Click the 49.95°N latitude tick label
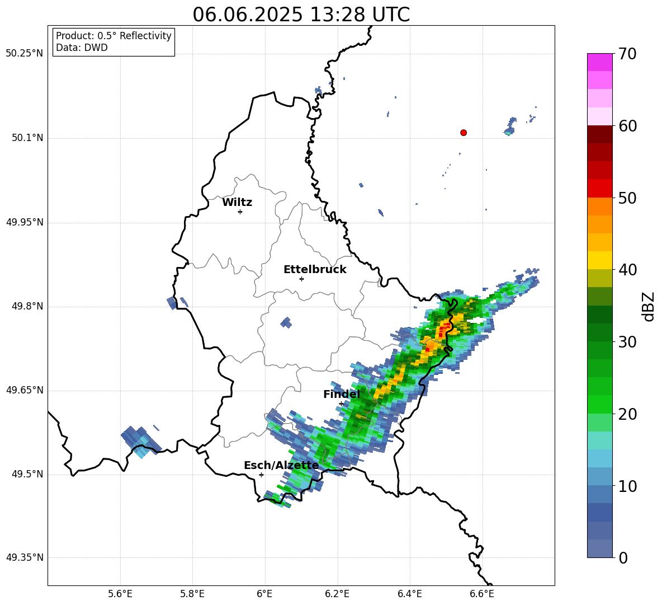The width and height of the screenshot is (662, 605). tap(25, 222)
